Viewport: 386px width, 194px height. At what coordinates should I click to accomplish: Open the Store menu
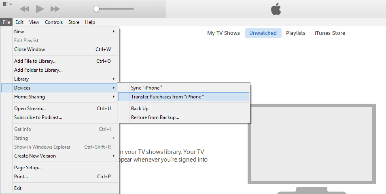(x=74, y=22)
